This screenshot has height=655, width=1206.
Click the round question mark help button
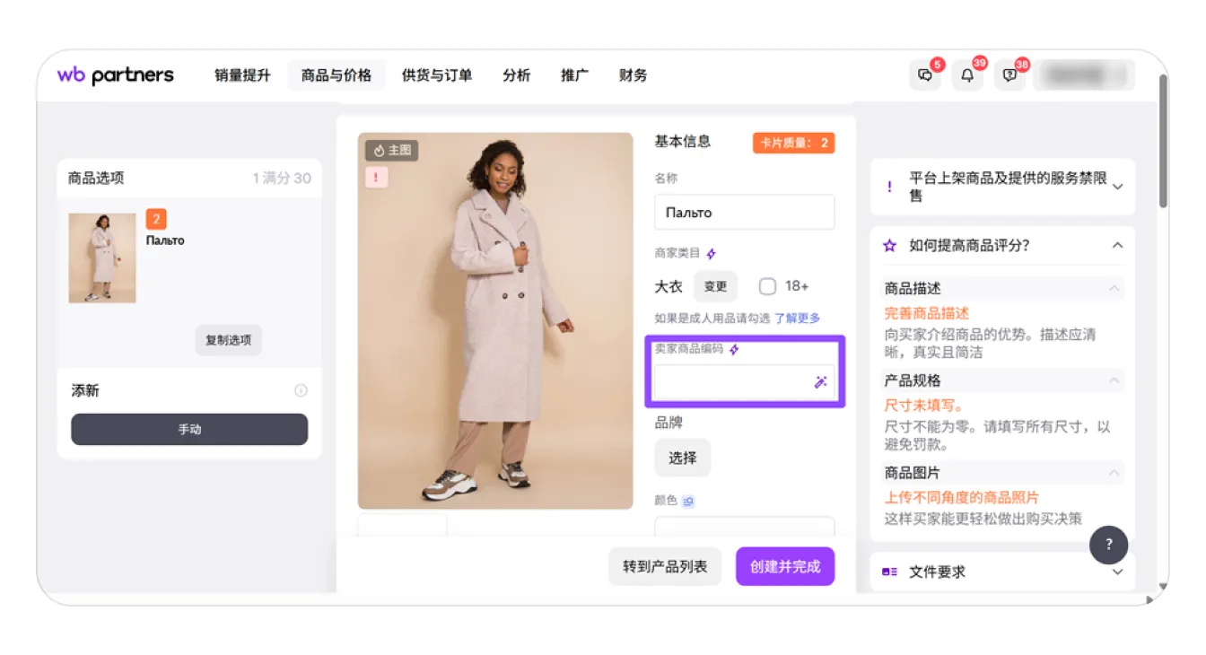click(x=1109, y=544)
